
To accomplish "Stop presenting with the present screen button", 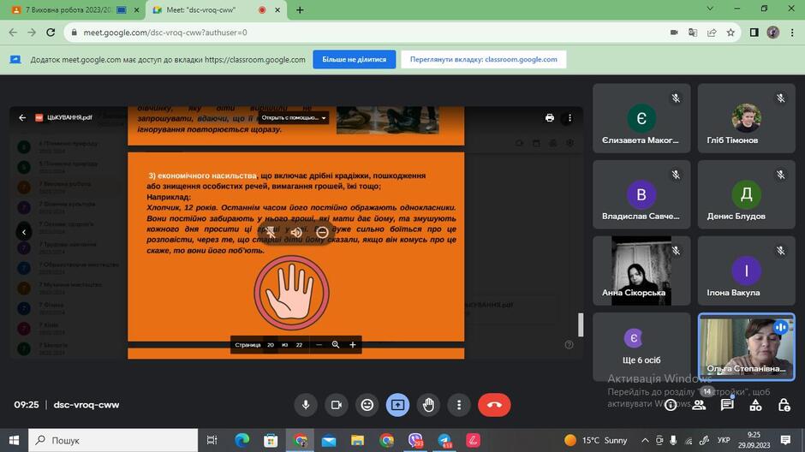I will (x=397, y=405).
